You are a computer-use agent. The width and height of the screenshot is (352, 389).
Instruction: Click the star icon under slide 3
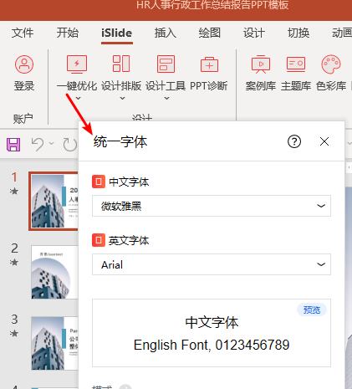click(14, 333)
